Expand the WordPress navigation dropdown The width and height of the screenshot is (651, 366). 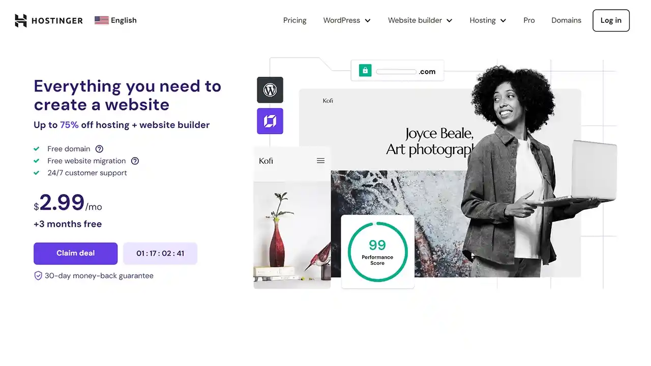[347, 20]
